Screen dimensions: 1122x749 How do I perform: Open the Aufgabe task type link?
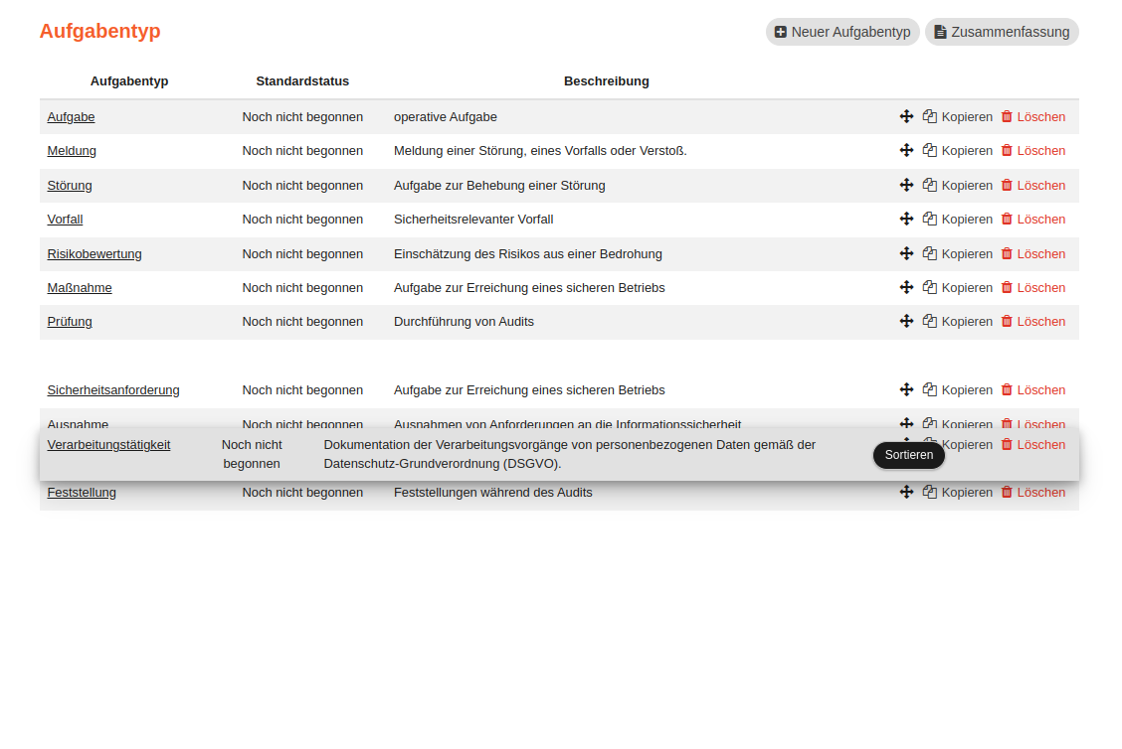71,116
